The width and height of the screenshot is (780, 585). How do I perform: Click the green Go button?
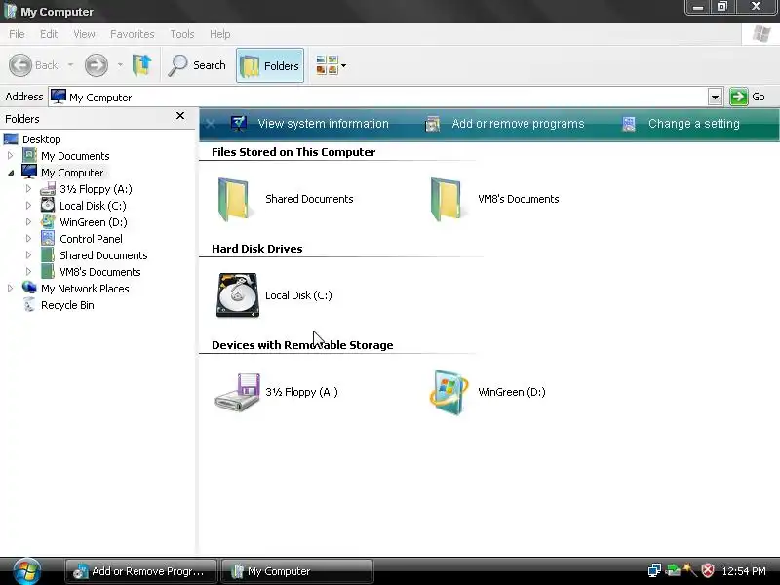click(x=747, y=97)
